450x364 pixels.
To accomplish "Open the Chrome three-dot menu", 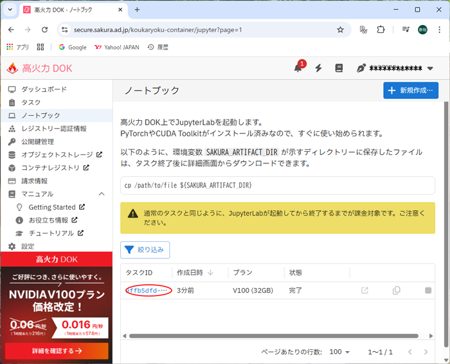I will pos(439,30).
